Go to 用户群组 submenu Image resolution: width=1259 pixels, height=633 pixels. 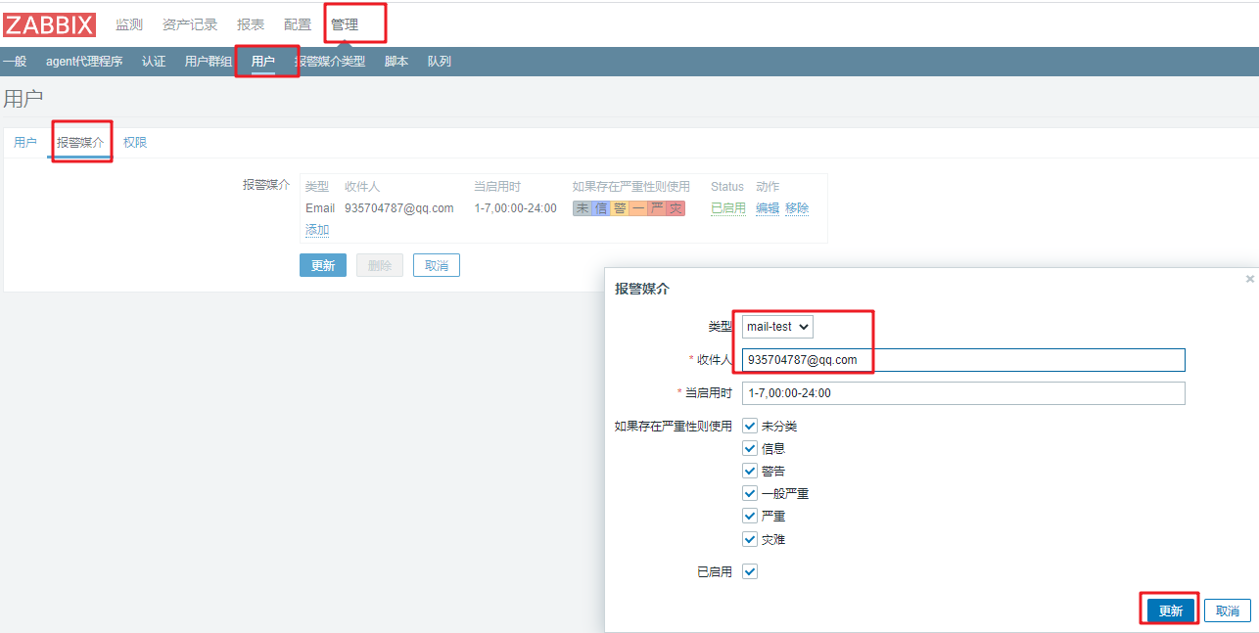(x=209, y=62)
